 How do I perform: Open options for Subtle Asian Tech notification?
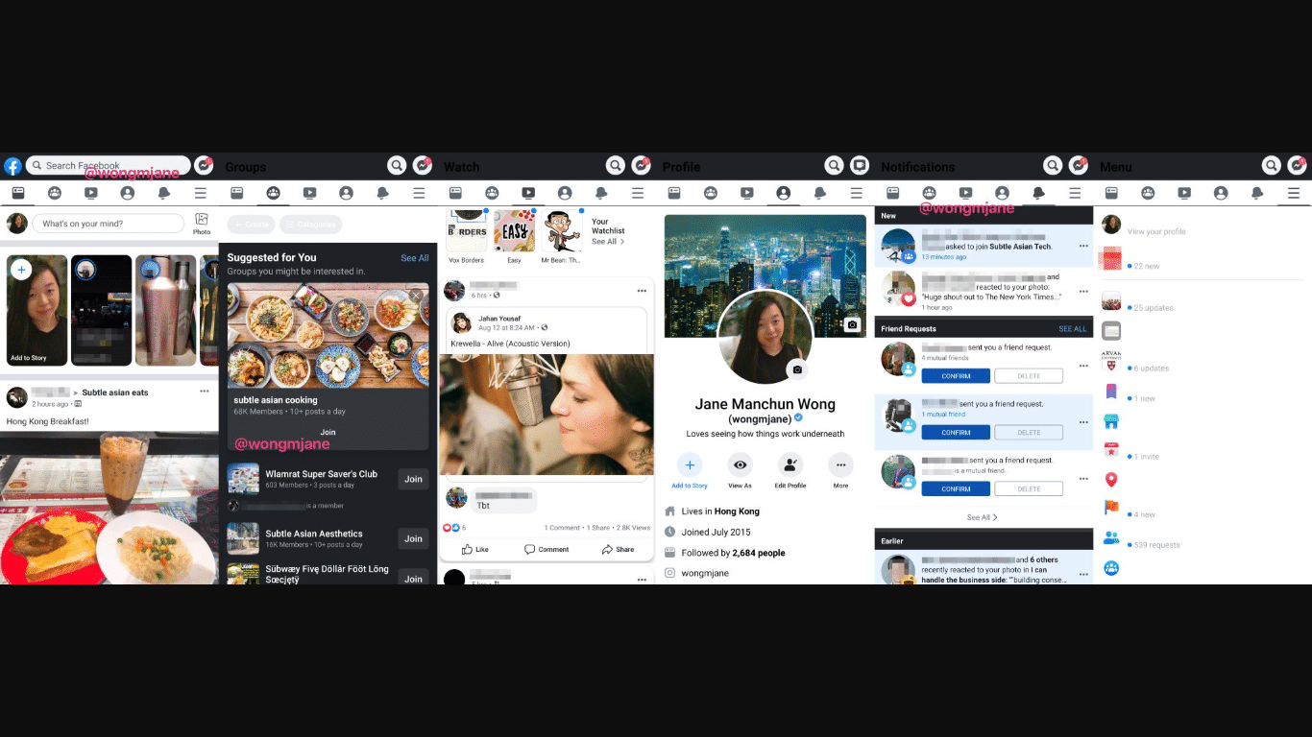pyautogui.click(x=1083, y=247)
